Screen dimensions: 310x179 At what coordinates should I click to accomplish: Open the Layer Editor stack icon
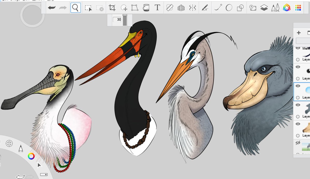coord(264,8)
